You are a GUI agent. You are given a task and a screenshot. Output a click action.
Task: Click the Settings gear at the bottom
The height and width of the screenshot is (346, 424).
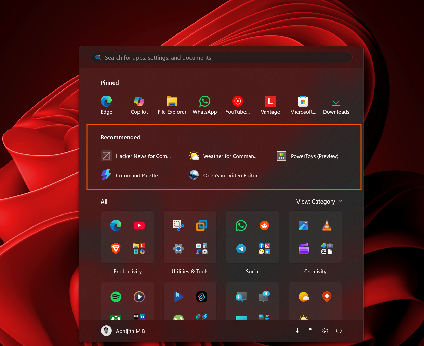point(325,331)
